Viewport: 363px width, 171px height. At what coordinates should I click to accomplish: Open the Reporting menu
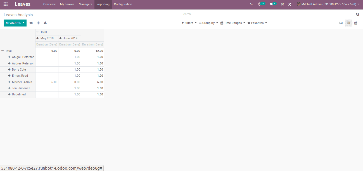[x=103, y=4]
